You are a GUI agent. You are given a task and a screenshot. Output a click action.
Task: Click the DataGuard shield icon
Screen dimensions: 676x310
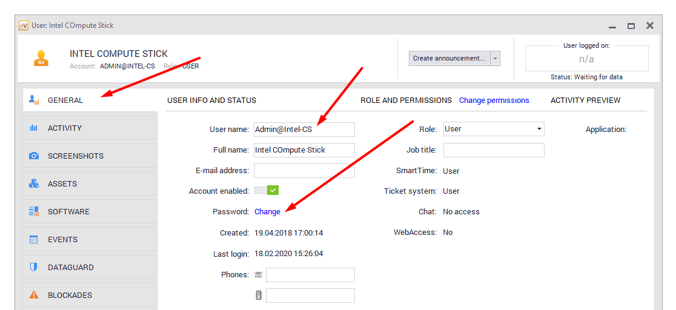(34, 268)
